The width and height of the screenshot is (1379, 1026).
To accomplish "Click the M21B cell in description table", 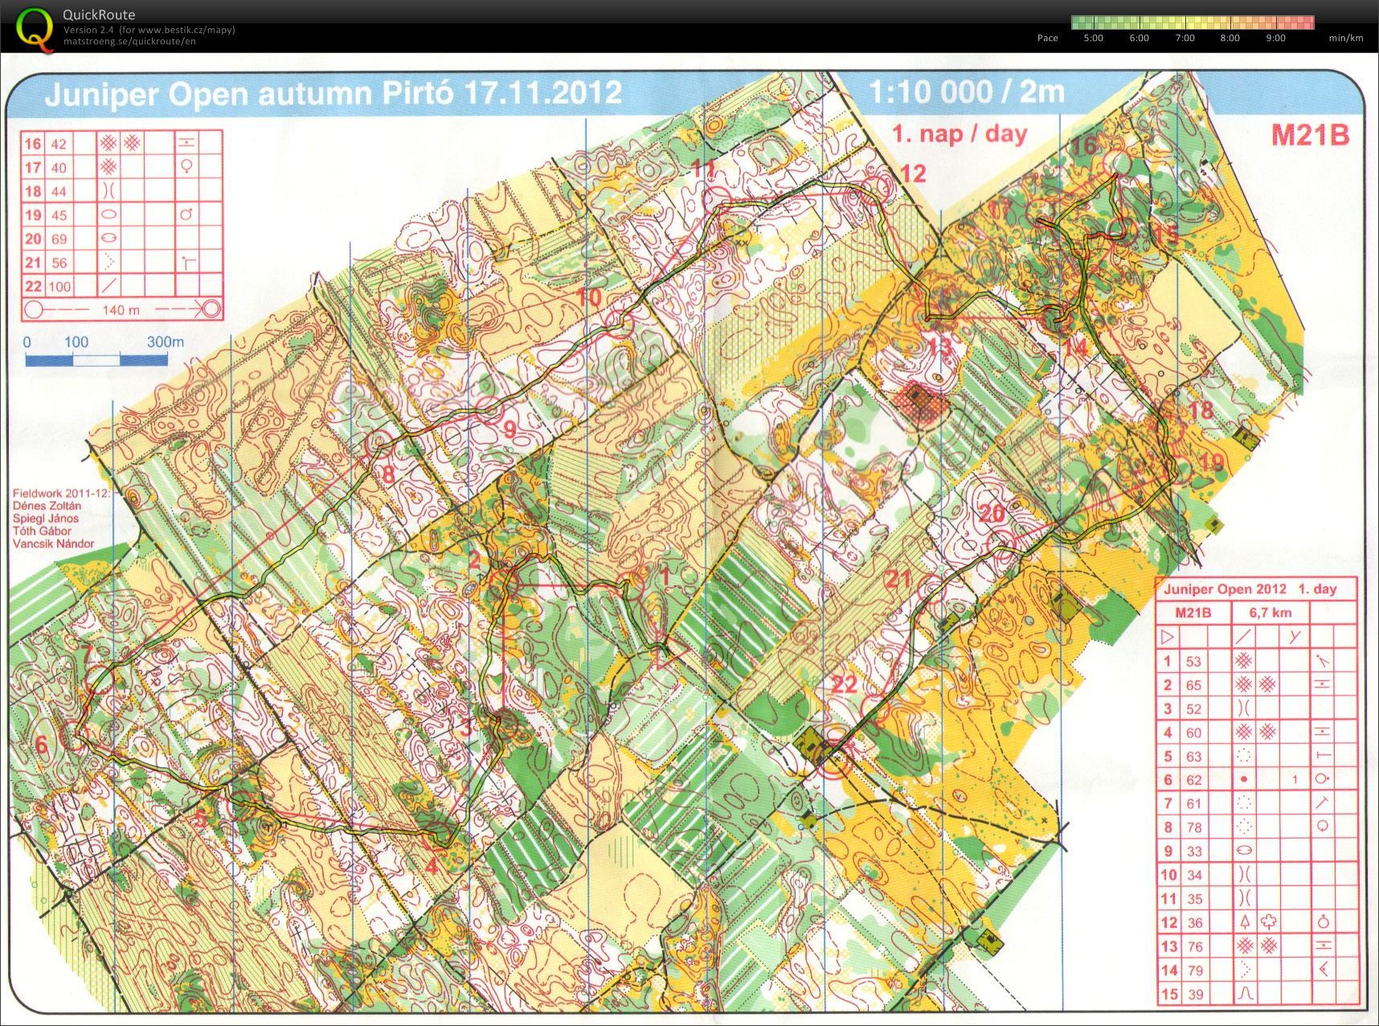I will (x=1193, y=613).
